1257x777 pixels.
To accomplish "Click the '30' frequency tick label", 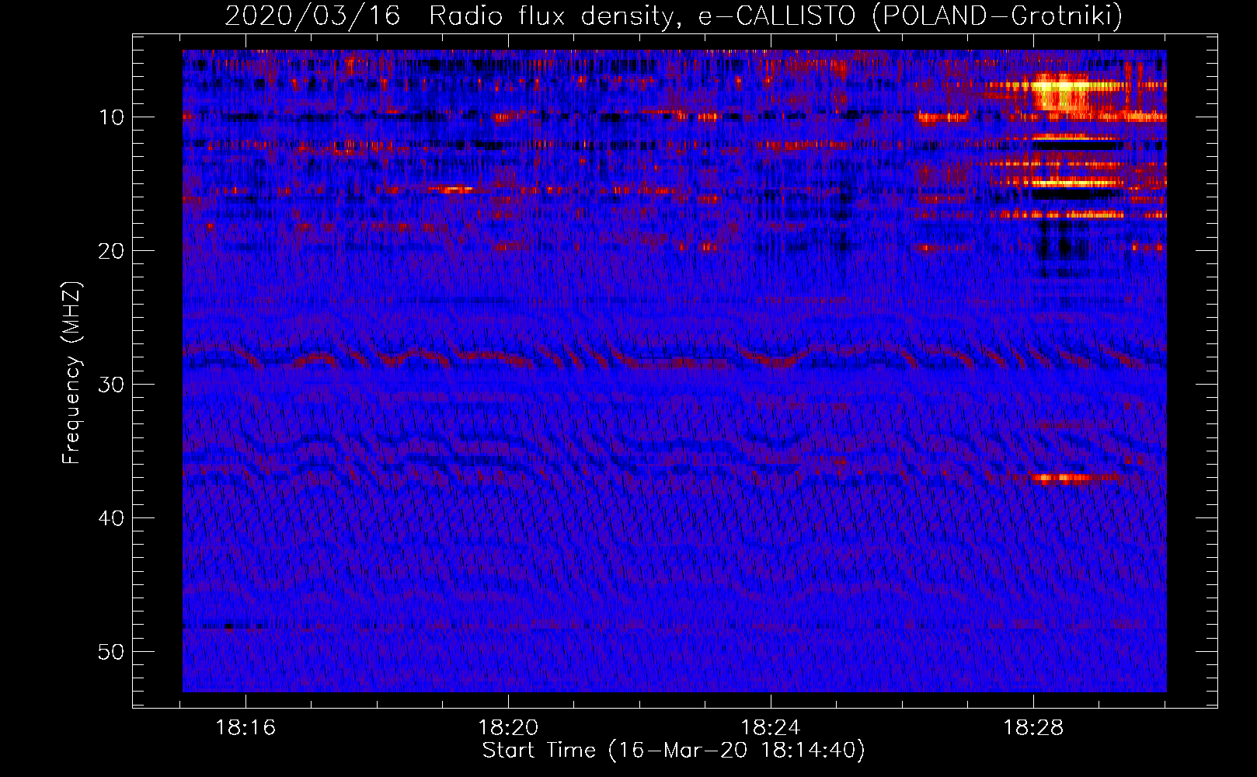I will coord(112,385).
